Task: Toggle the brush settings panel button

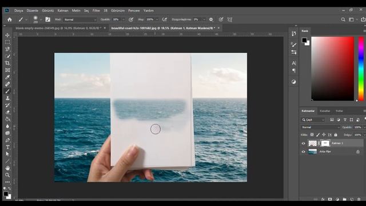Action: 48,19
